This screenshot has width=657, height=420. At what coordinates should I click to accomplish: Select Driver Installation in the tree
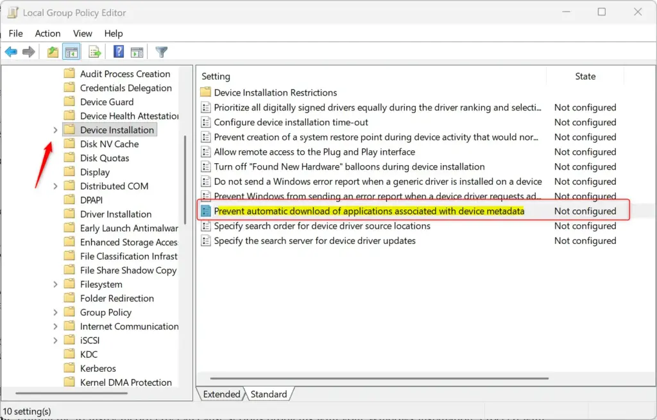[115, 214]
